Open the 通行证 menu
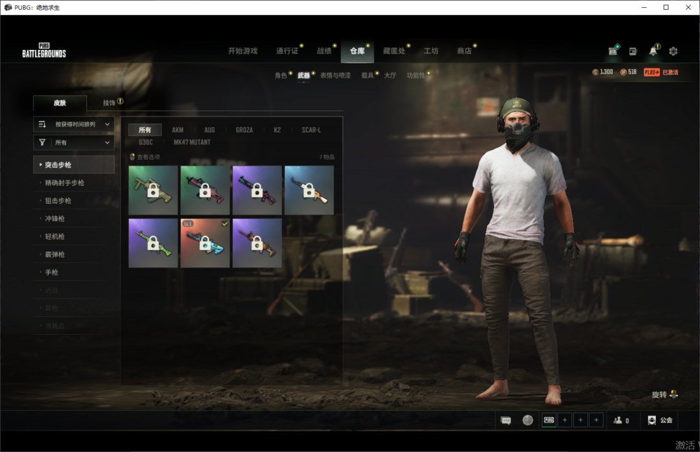 [x=287, y=51]
